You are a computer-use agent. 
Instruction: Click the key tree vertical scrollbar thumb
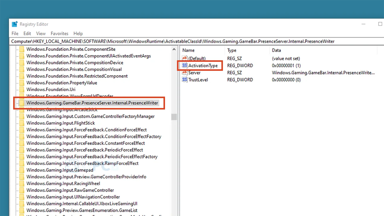coord(174,117)
